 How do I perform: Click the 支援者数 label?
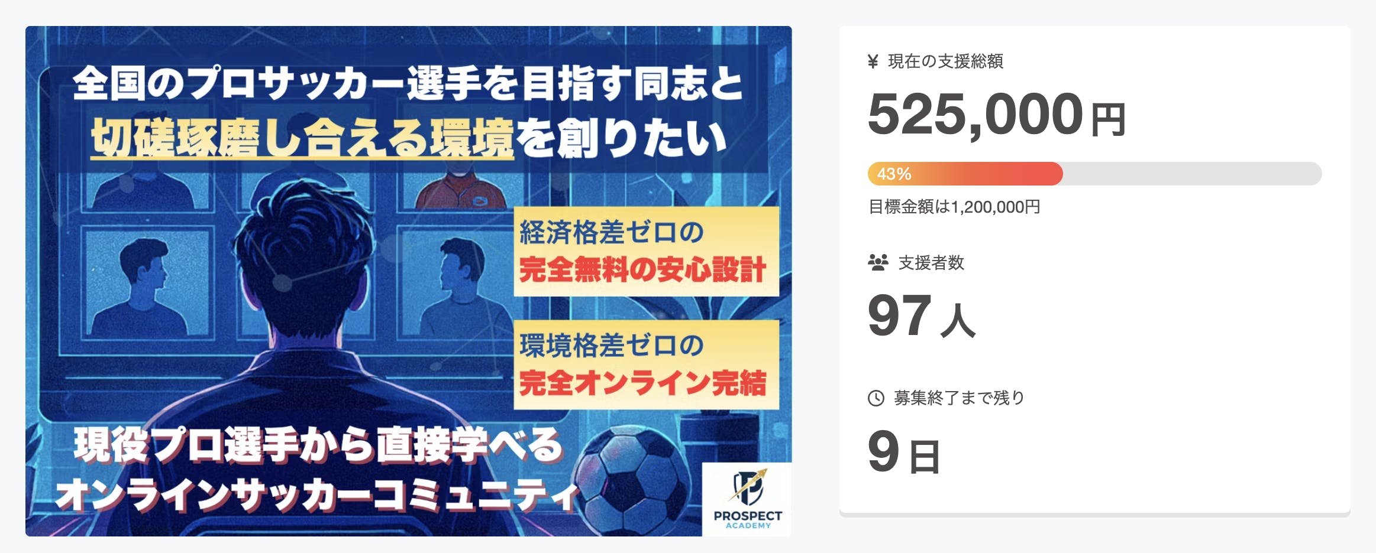(931, 262)
